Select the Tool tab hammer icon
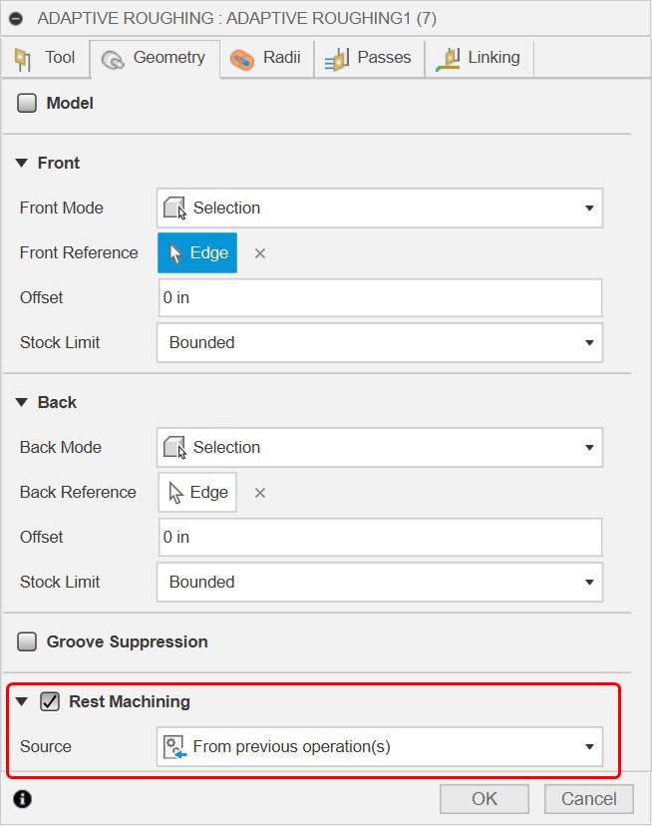 pos(24,58)
